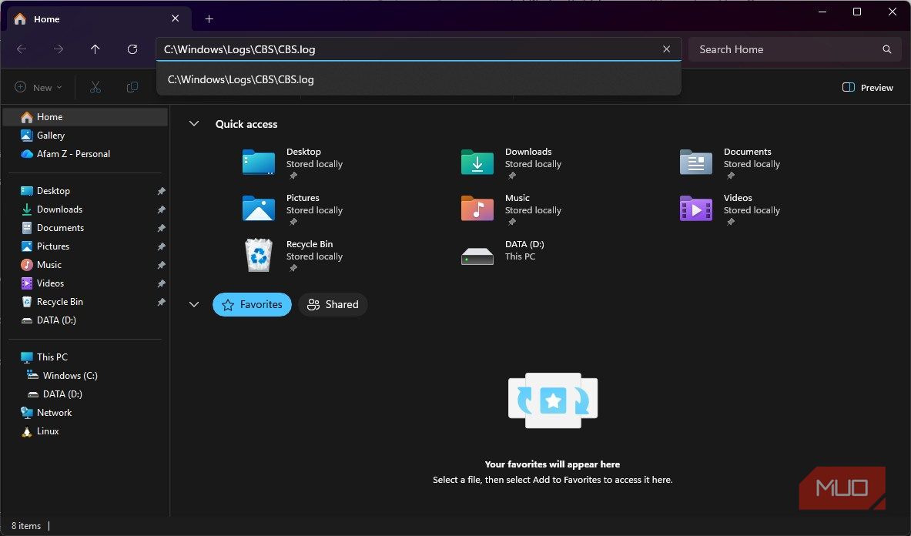
Task: Close the Home tab
Action: click(176, 18)
